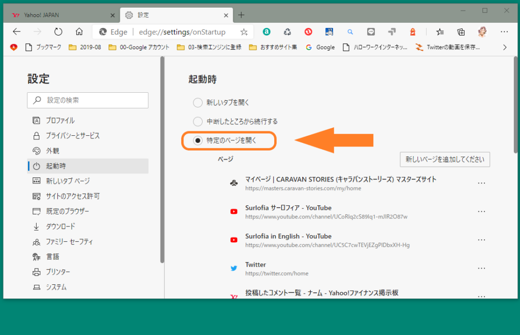Open options menu next to Twitter page entry
Image resolution: width=520 pixels, height=335 pixels.
click(x=481, y=268)
